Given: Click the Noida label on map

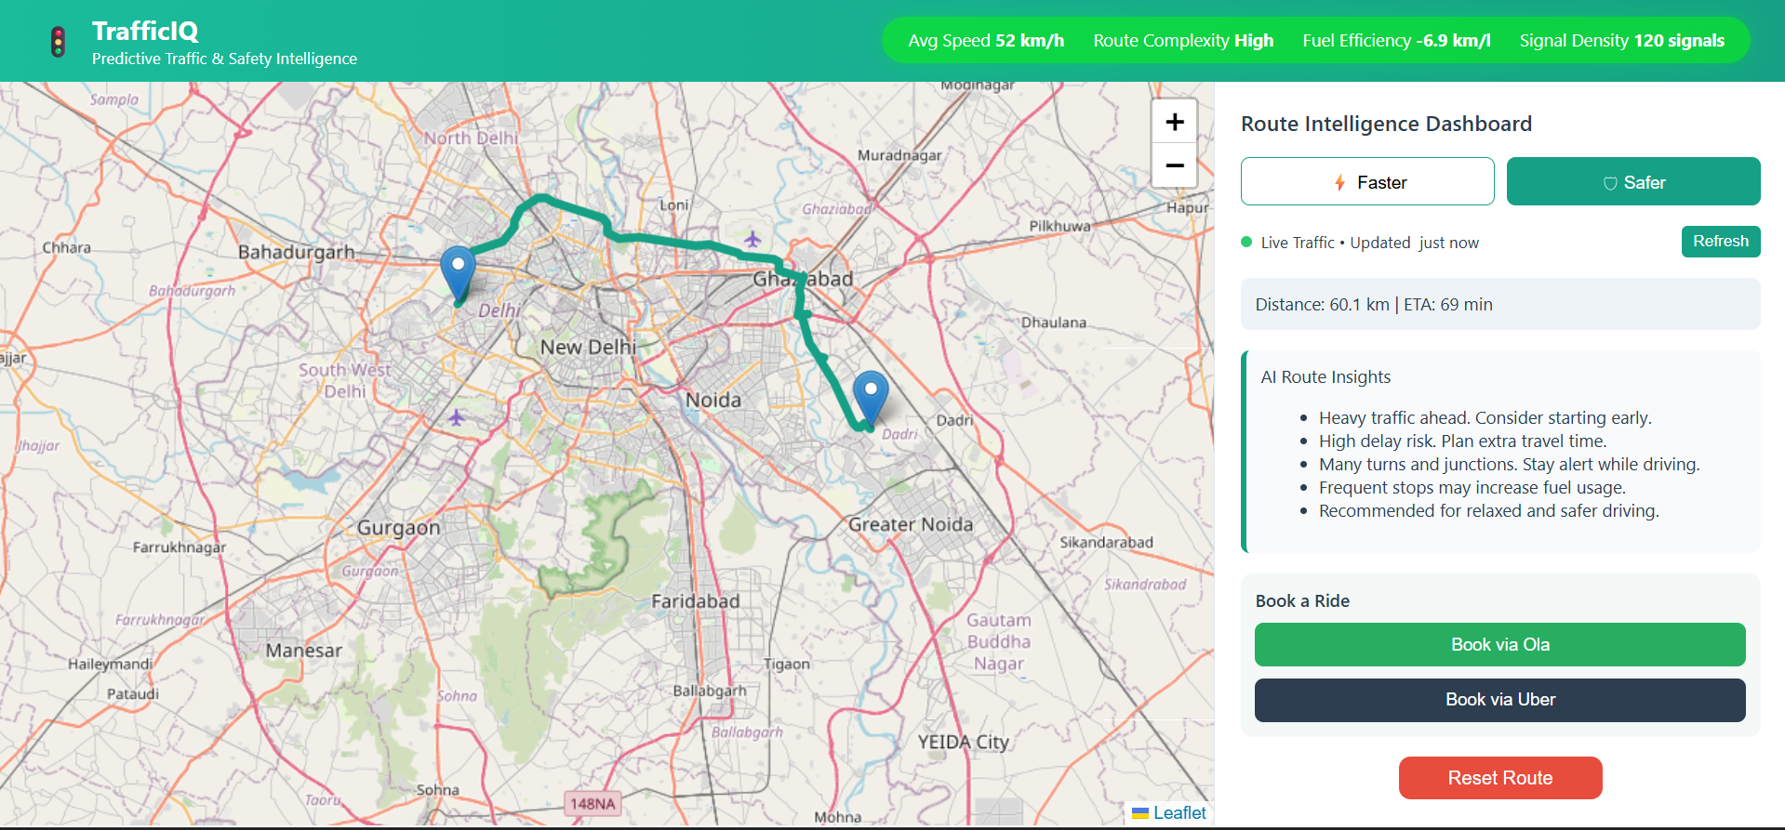Looking at the screenshot, I should tap(713, 401).
